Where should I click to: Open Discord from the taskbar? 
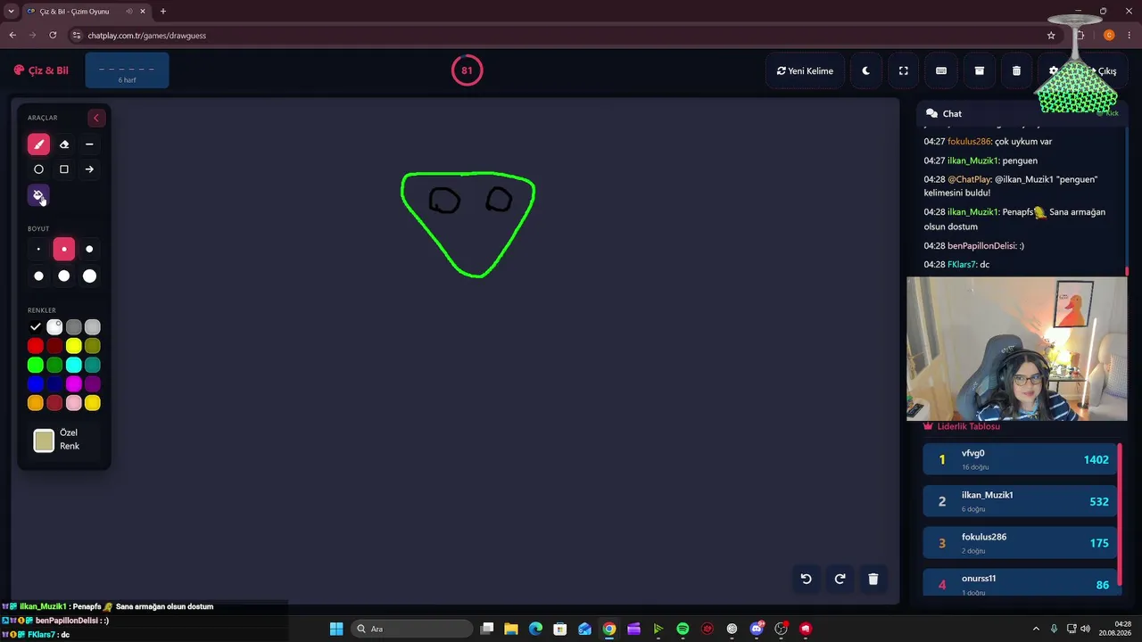point(757,629)
